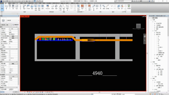Open the Analyze ribbon tab
This screenshot has height=95, width=169.
click(x=25, y=3)
